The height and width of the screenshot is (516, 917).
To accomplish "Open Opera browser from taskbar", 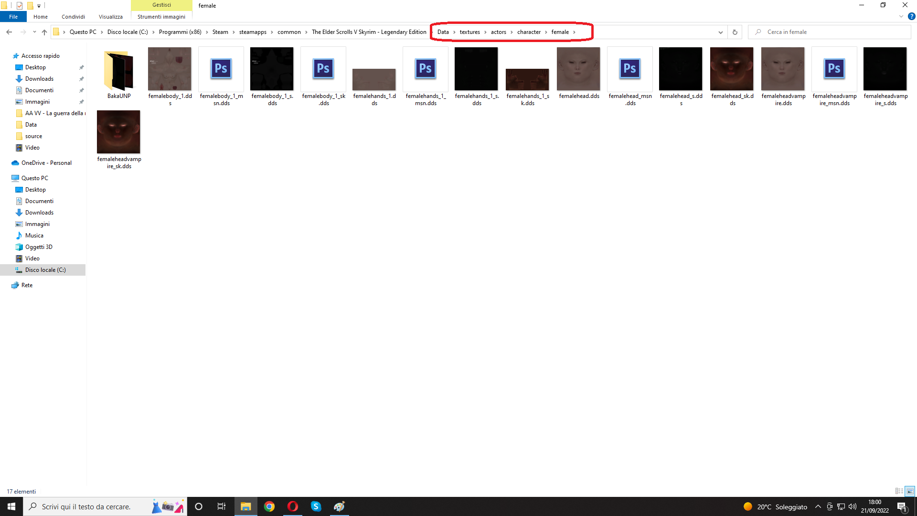I will (x=293, y=506).
